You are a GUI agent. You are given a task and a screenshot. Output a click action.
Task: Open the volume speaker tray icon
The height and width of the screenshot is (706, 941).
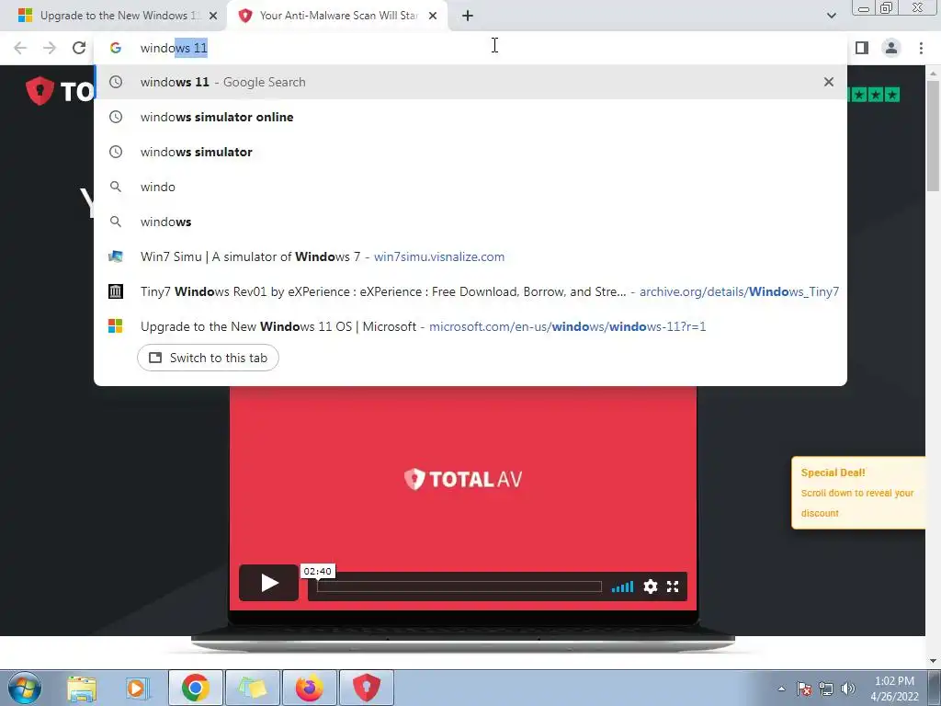tap(848, 689)
